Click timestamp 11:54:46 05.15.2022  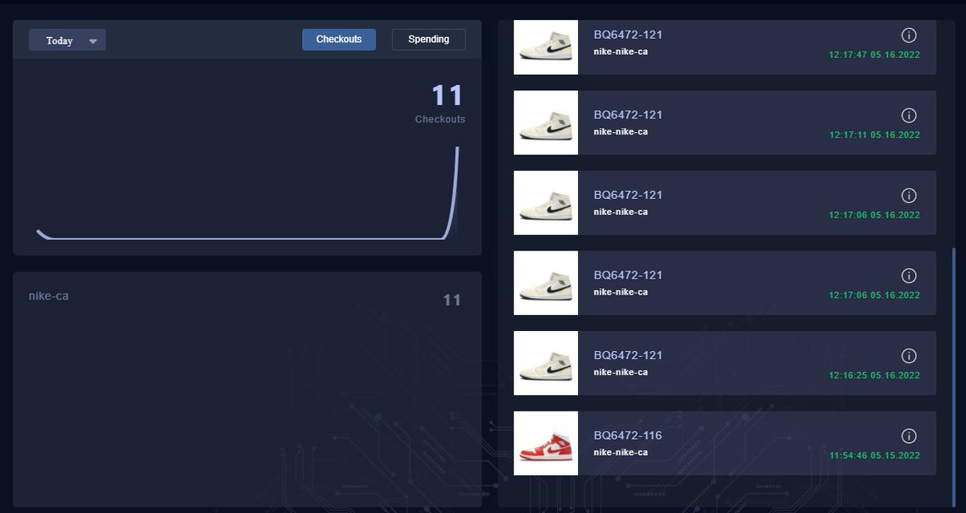[x=874, y=456]
